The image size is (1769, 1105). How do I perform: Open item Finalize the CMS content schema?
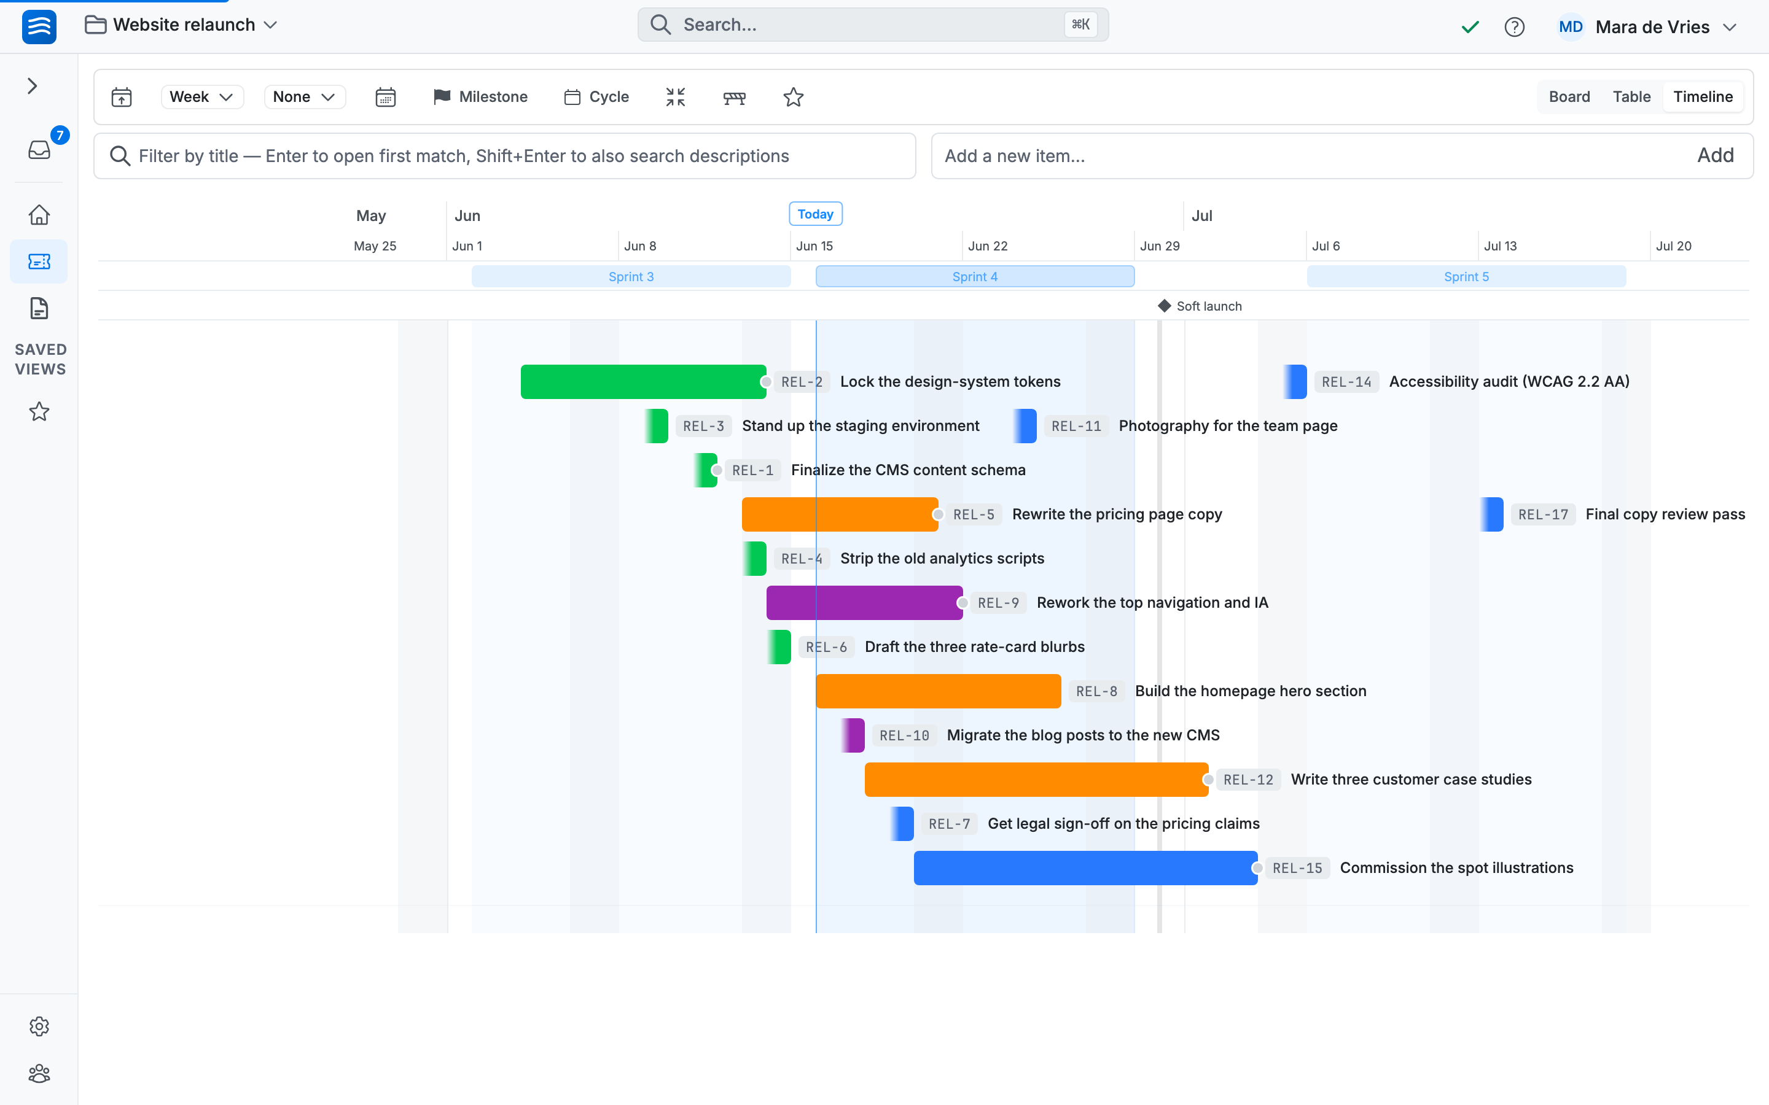(x=908, y=470)
